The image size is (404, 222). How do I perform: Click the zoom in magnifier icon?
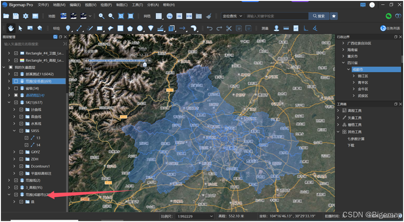[101, 16]
